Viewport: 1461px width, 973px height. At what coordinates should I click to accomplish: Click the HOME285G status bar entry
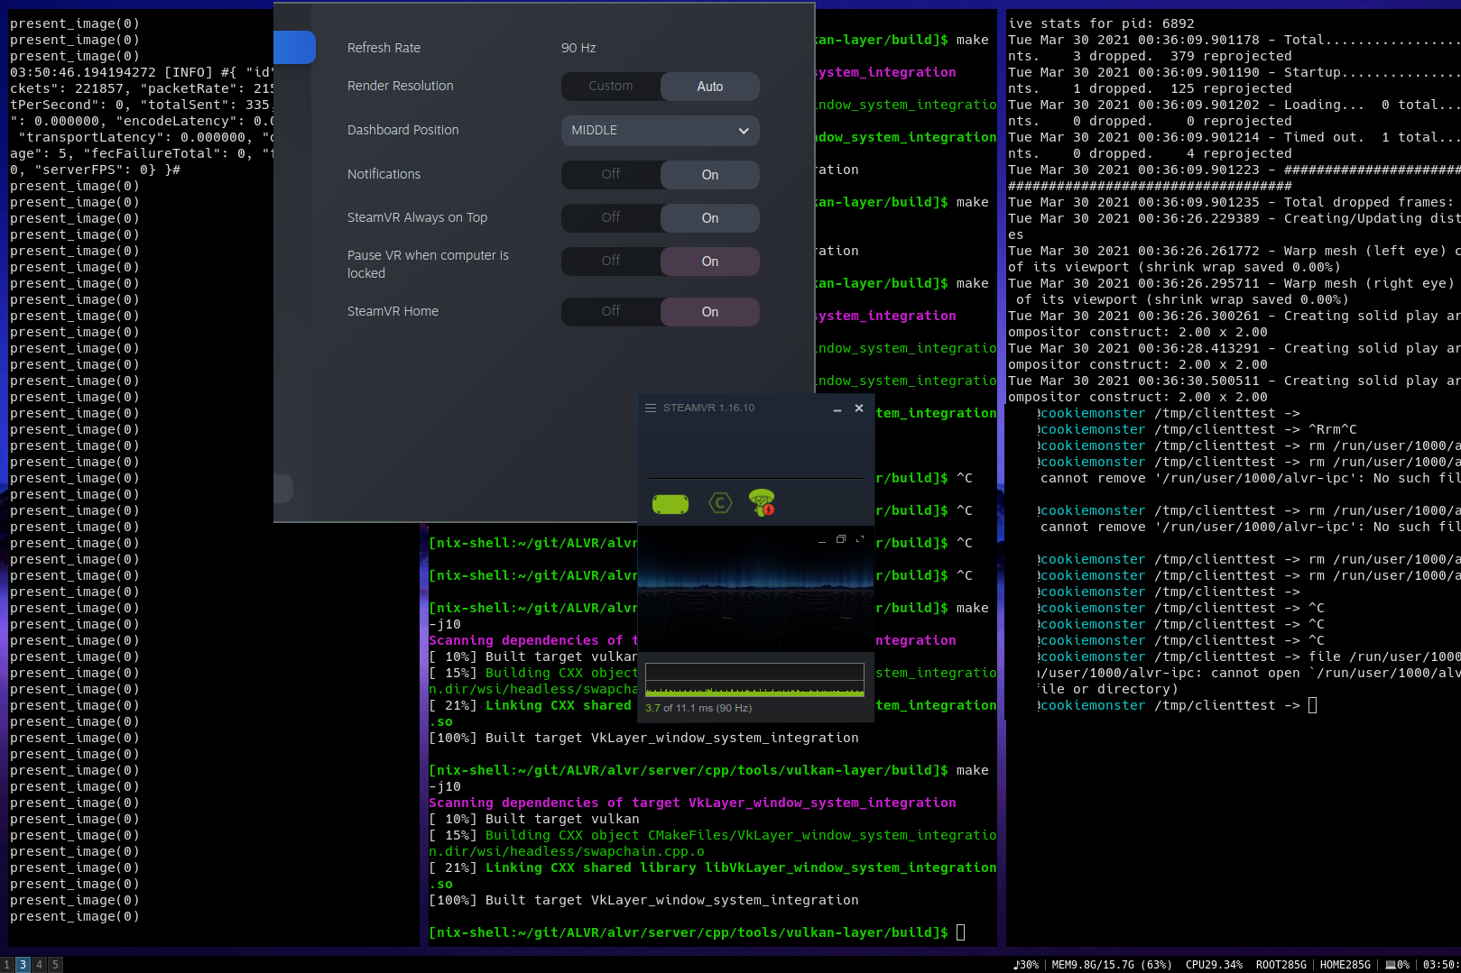(1345, 965)
